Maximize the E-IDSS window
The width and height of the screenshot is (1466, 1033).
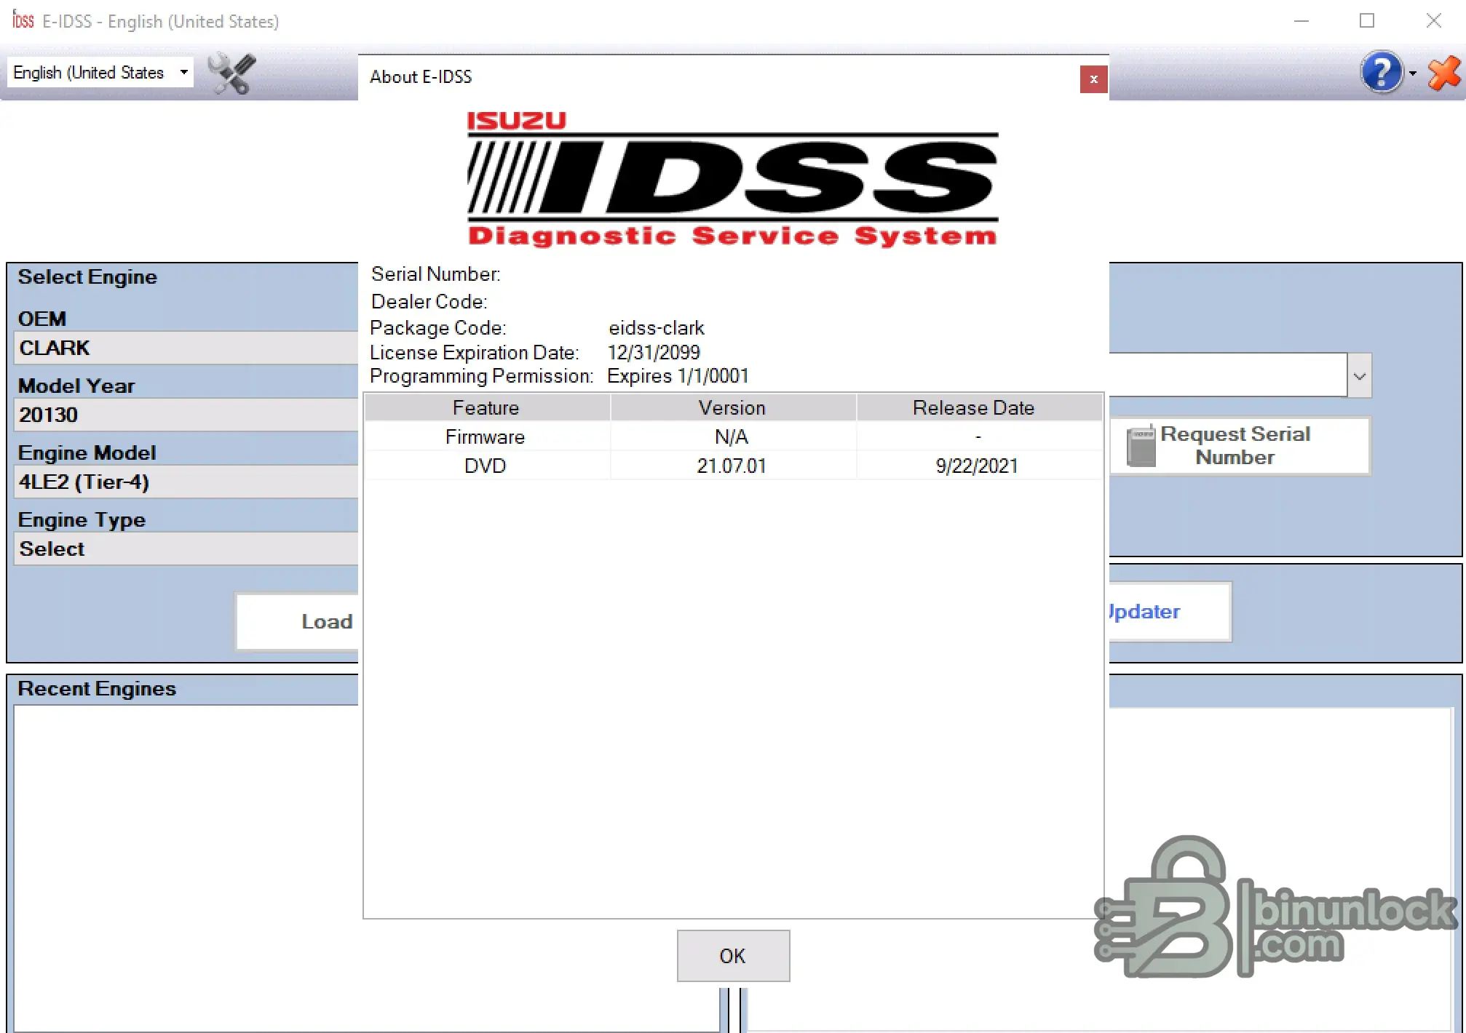point(1367,21)
